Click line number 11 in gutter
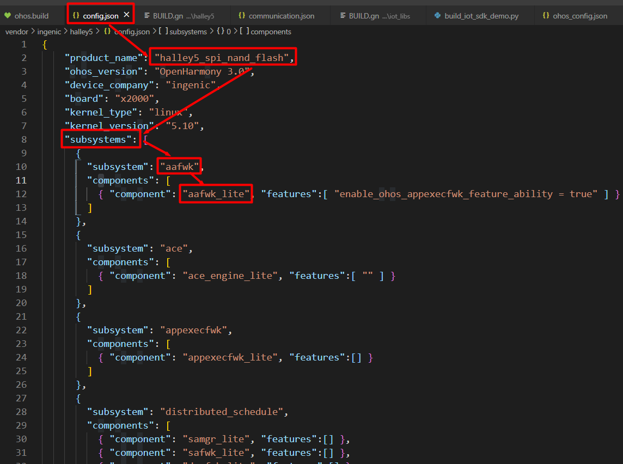 (x=21, y=180)
